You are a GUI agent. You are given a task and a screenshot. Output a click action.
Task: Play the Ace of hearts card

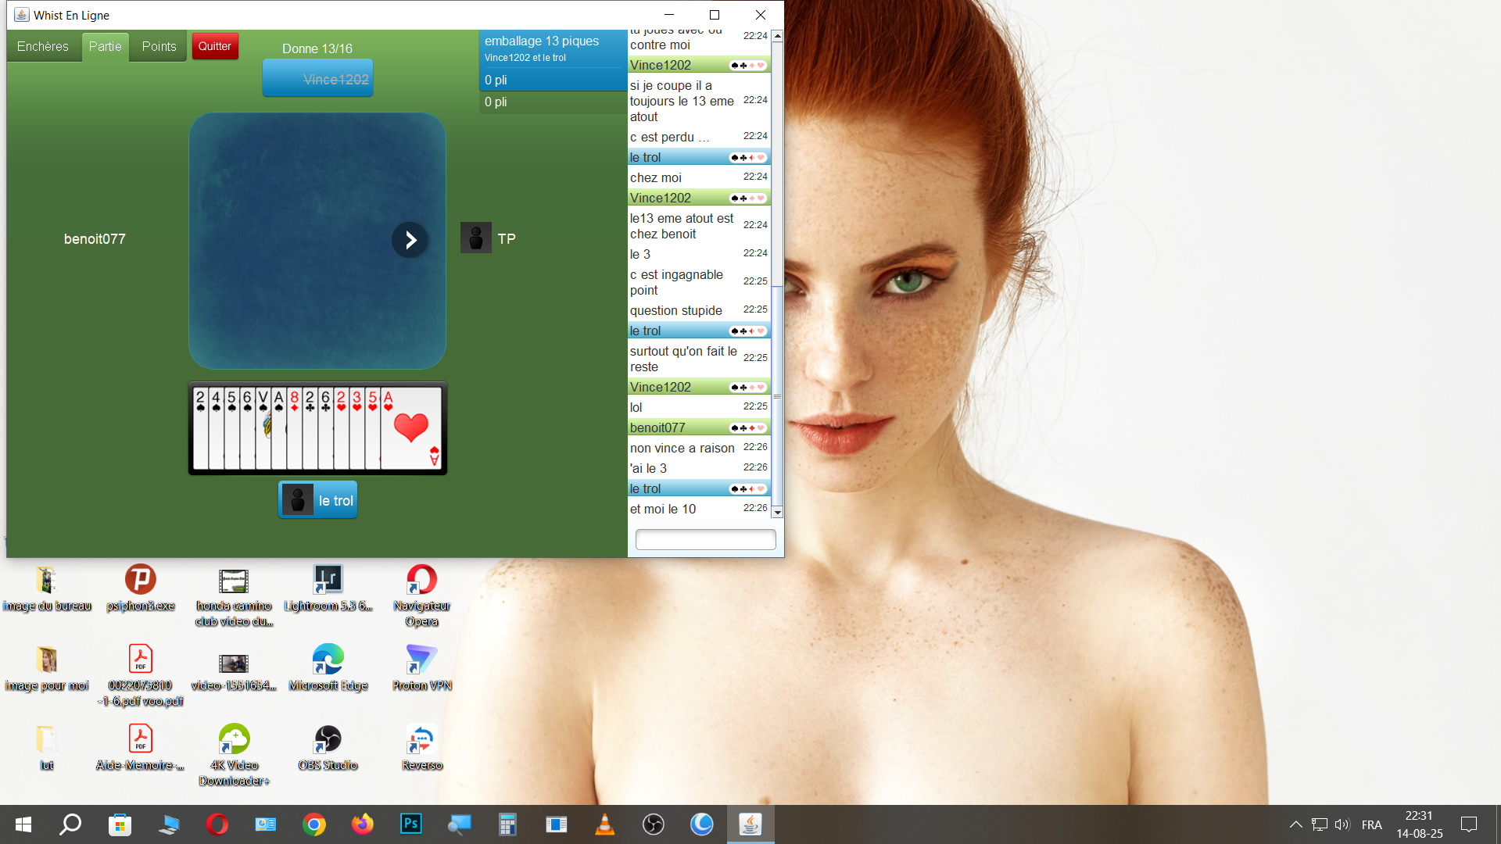click(412, 428)
